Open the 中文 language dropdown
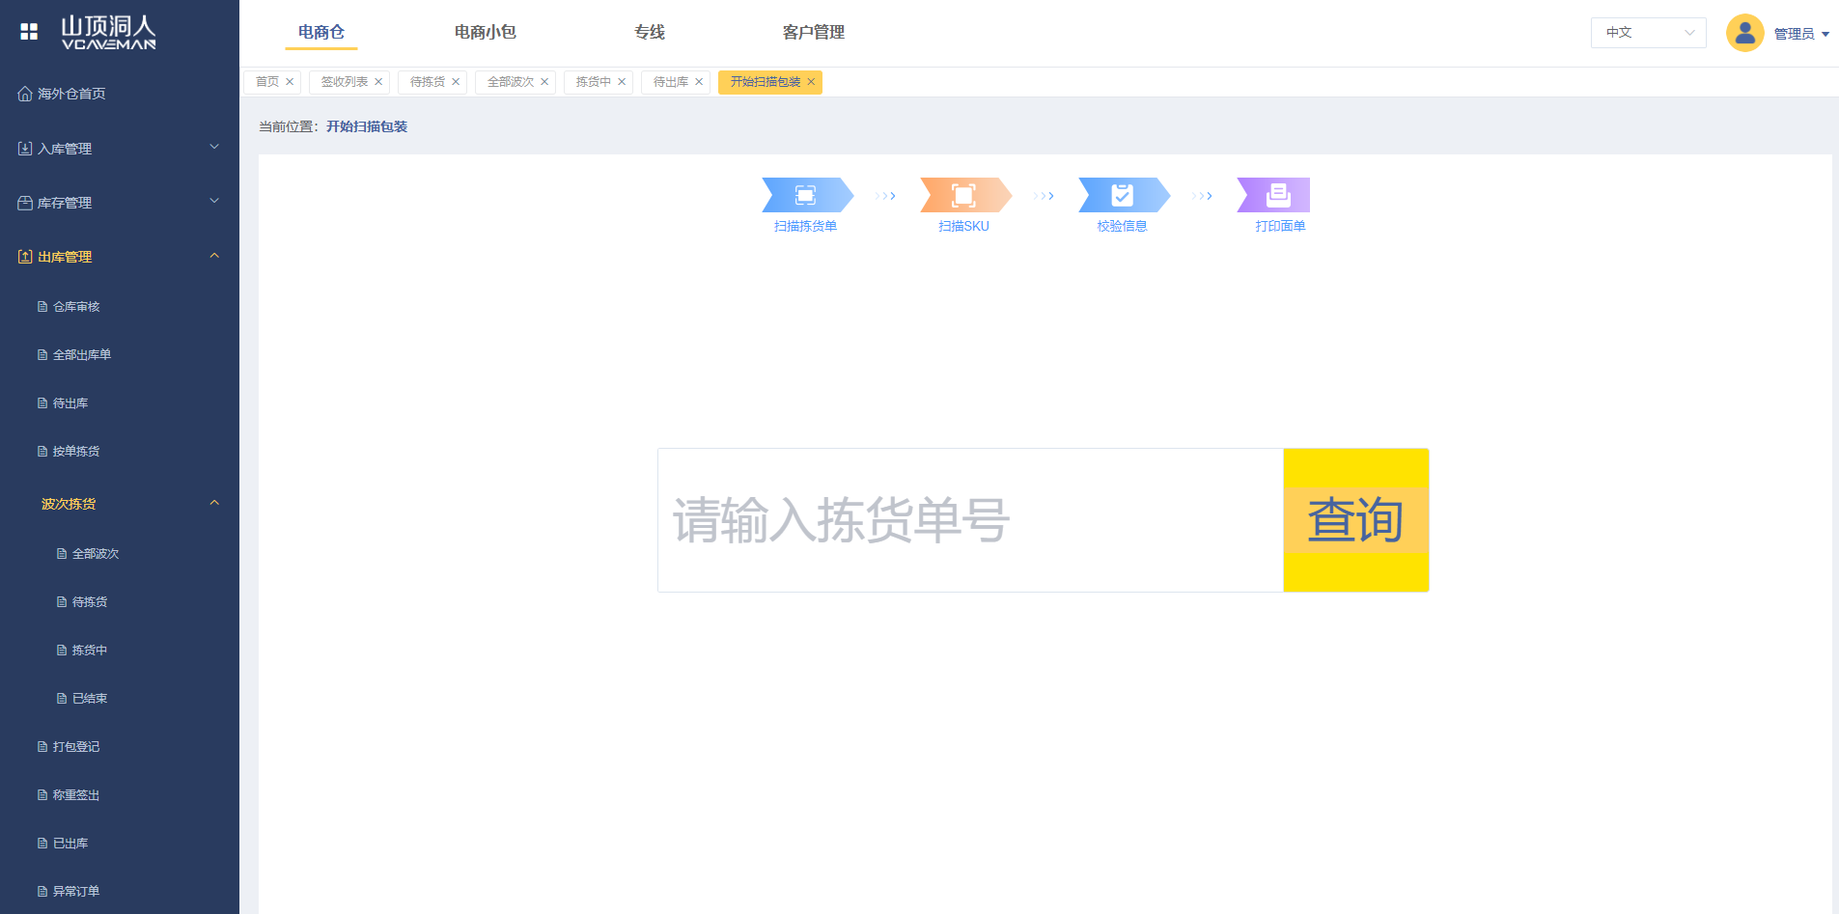 1648,33
